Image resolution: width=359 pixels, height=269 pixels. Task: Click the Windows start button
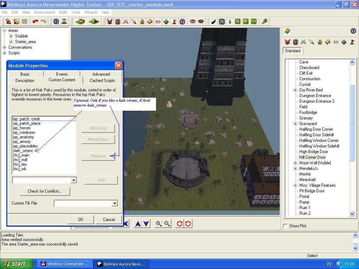[x=17, y=264]
